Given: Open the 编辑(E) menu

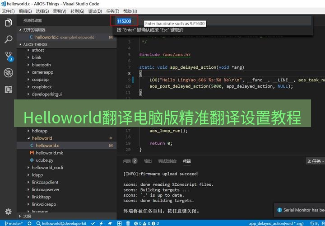Looking at the screenshot, I should pos(25,11).
